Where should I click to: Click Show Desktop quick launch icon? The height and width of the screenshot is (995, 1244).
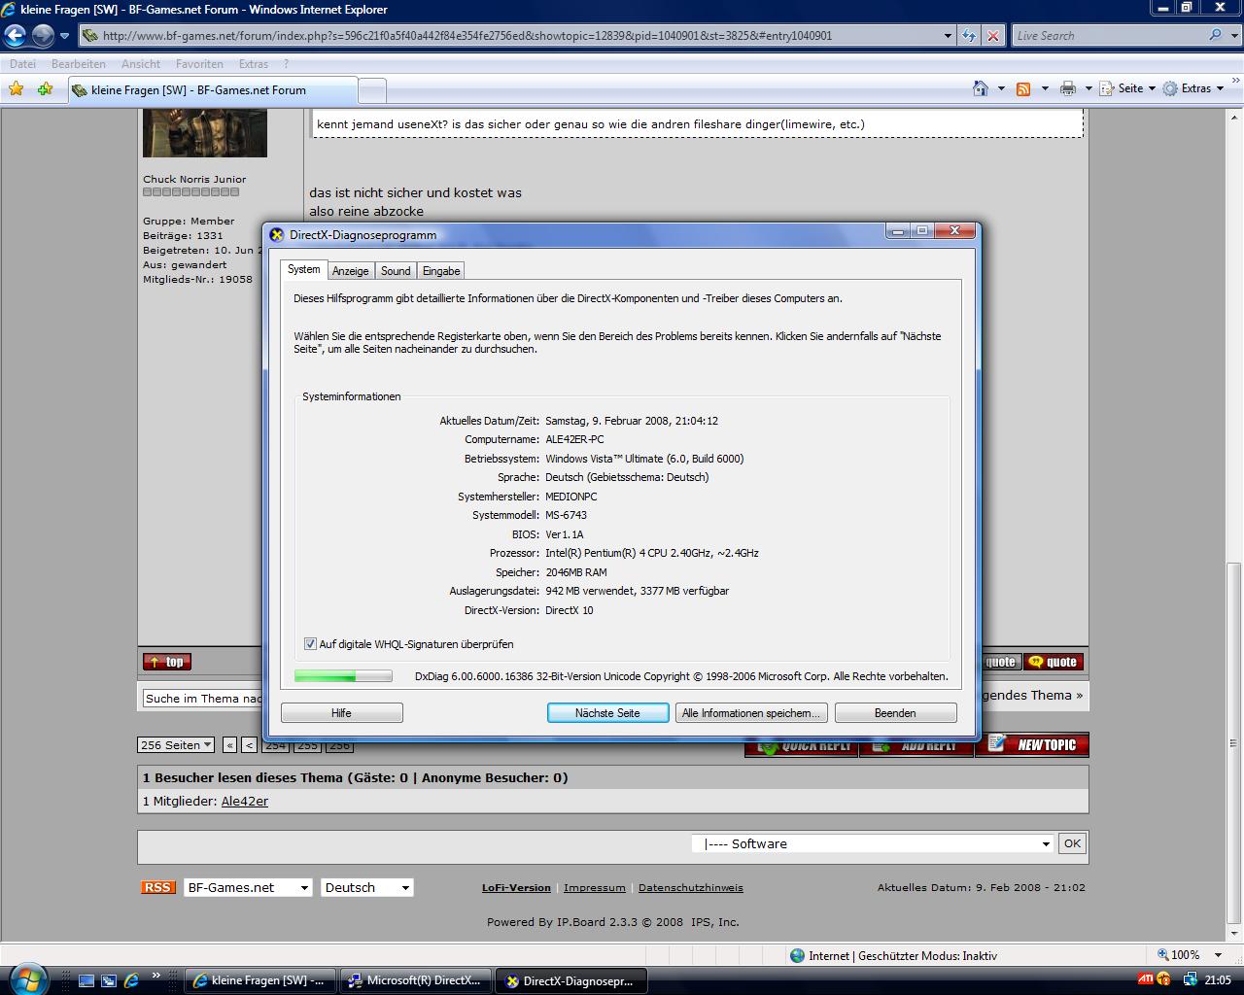tap(86, 980)
